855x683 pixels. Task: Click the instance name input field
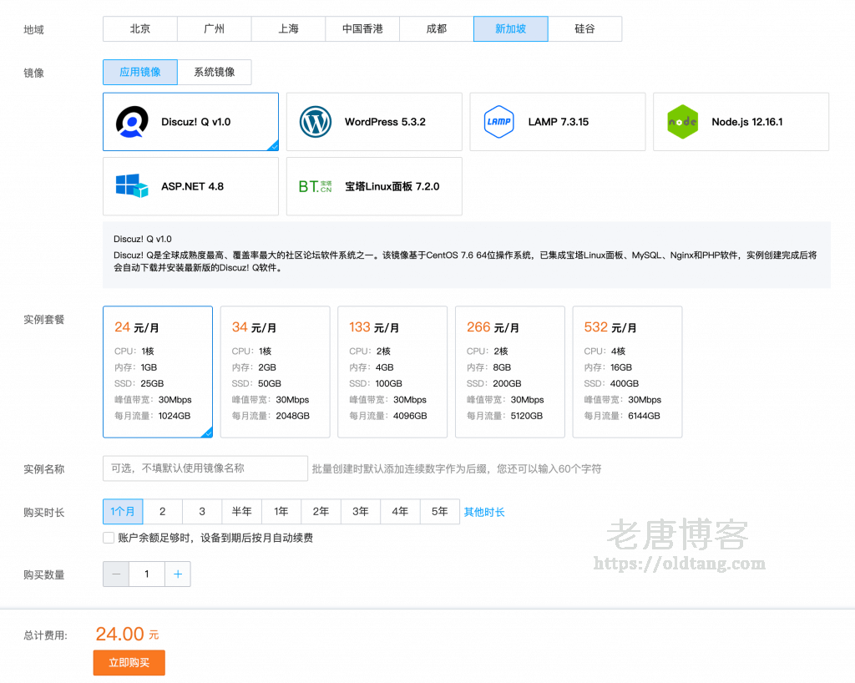click(x=205, y=468)
